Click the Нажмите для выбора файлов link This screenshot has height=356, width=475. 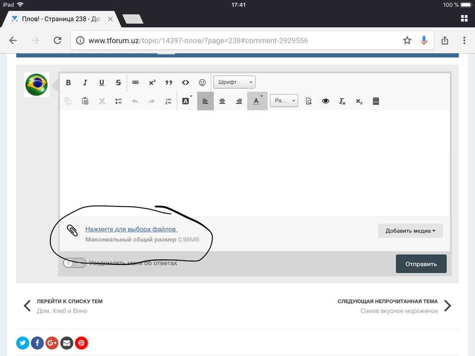click(131, 229)
